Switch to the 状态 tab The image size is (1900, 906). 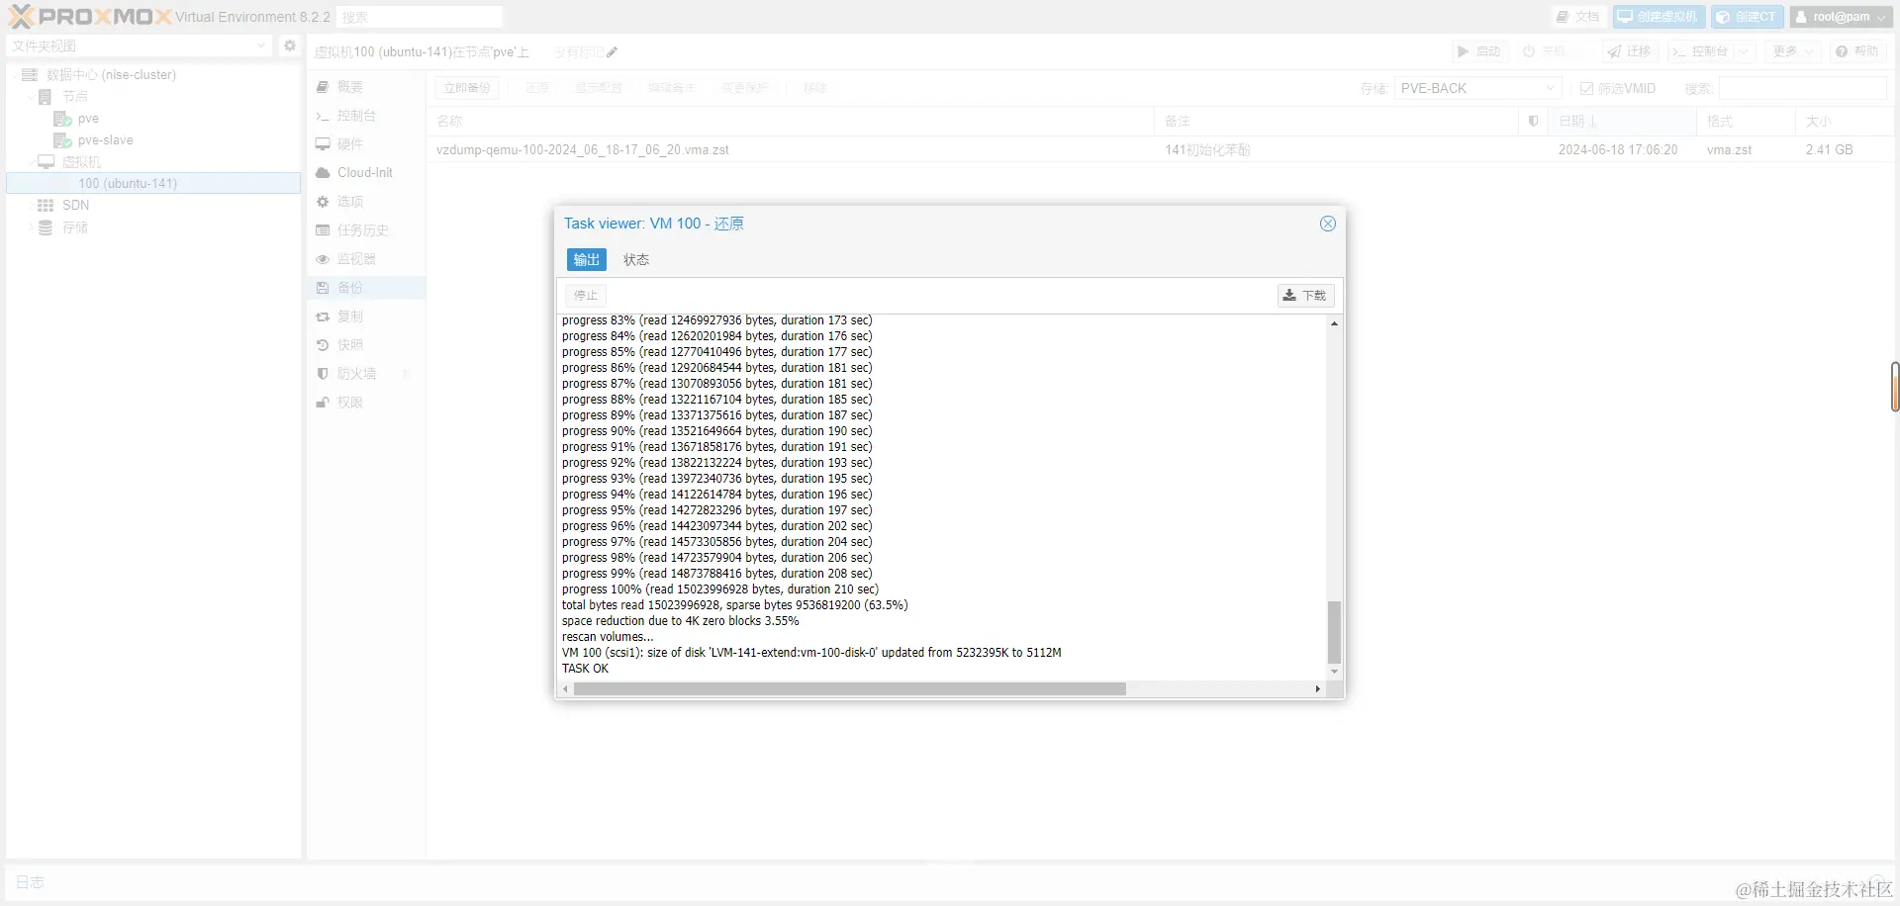click(x=635, y=259)
